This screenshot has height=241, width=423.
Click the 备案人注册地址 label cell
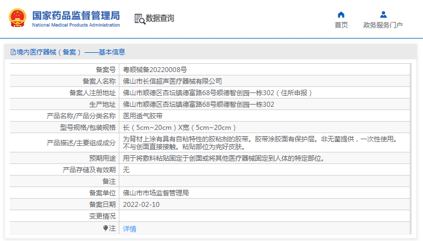click(x=65, y=93)
